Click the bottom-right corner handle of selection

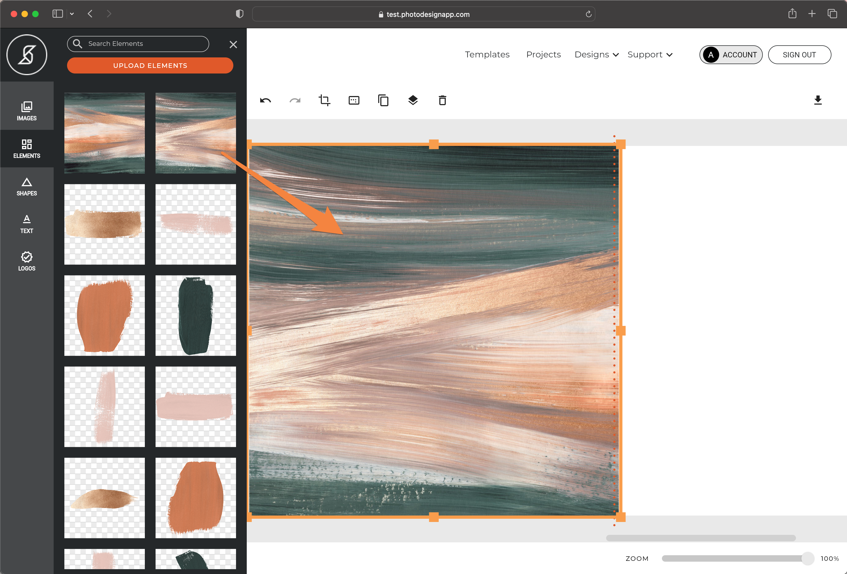621,517
